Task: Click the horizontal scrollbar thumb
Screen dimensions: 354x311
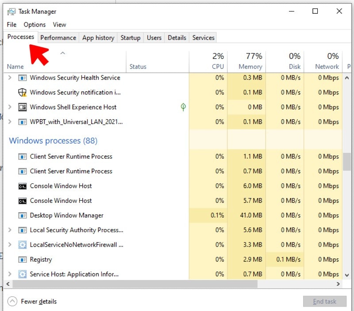Action: pos(135,284)
